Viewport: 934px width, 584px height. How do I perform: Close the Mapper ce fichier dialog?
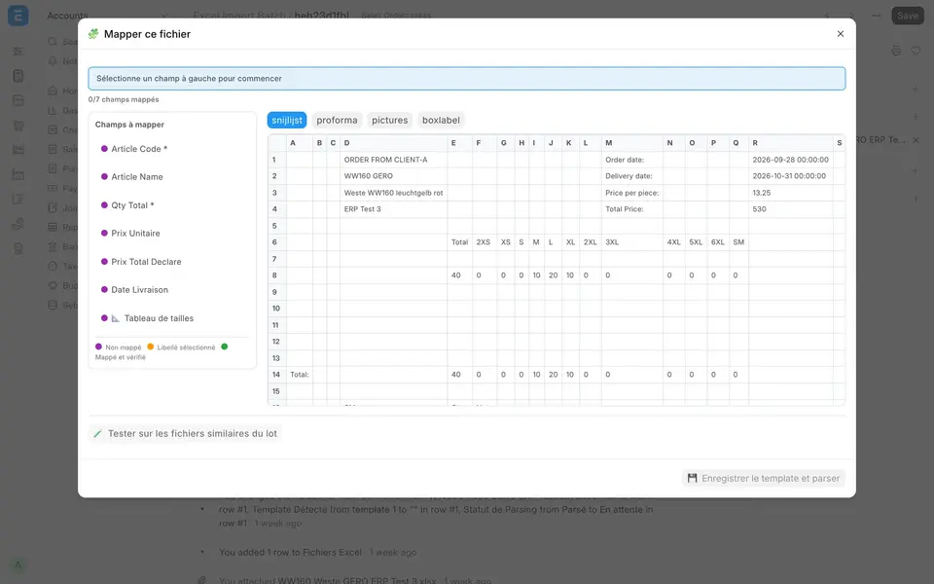pos(840,34)
